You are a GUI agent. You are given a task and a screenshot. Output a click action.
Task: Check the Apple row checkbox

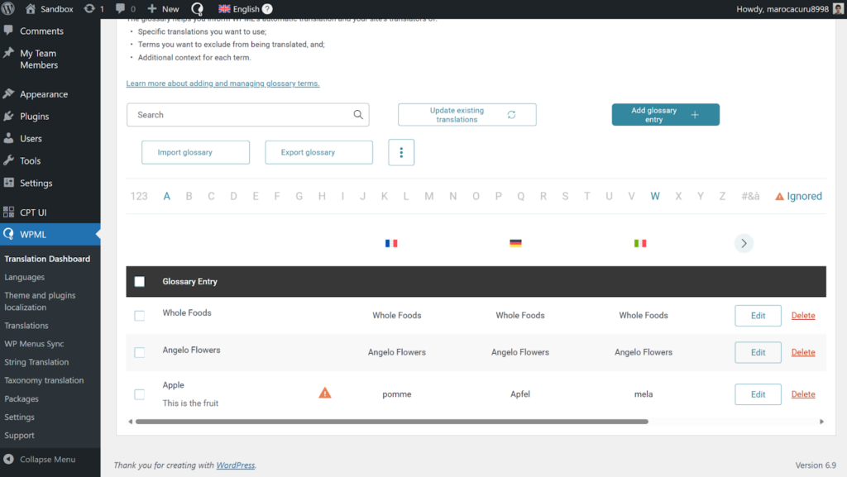(x=139, y=394)
